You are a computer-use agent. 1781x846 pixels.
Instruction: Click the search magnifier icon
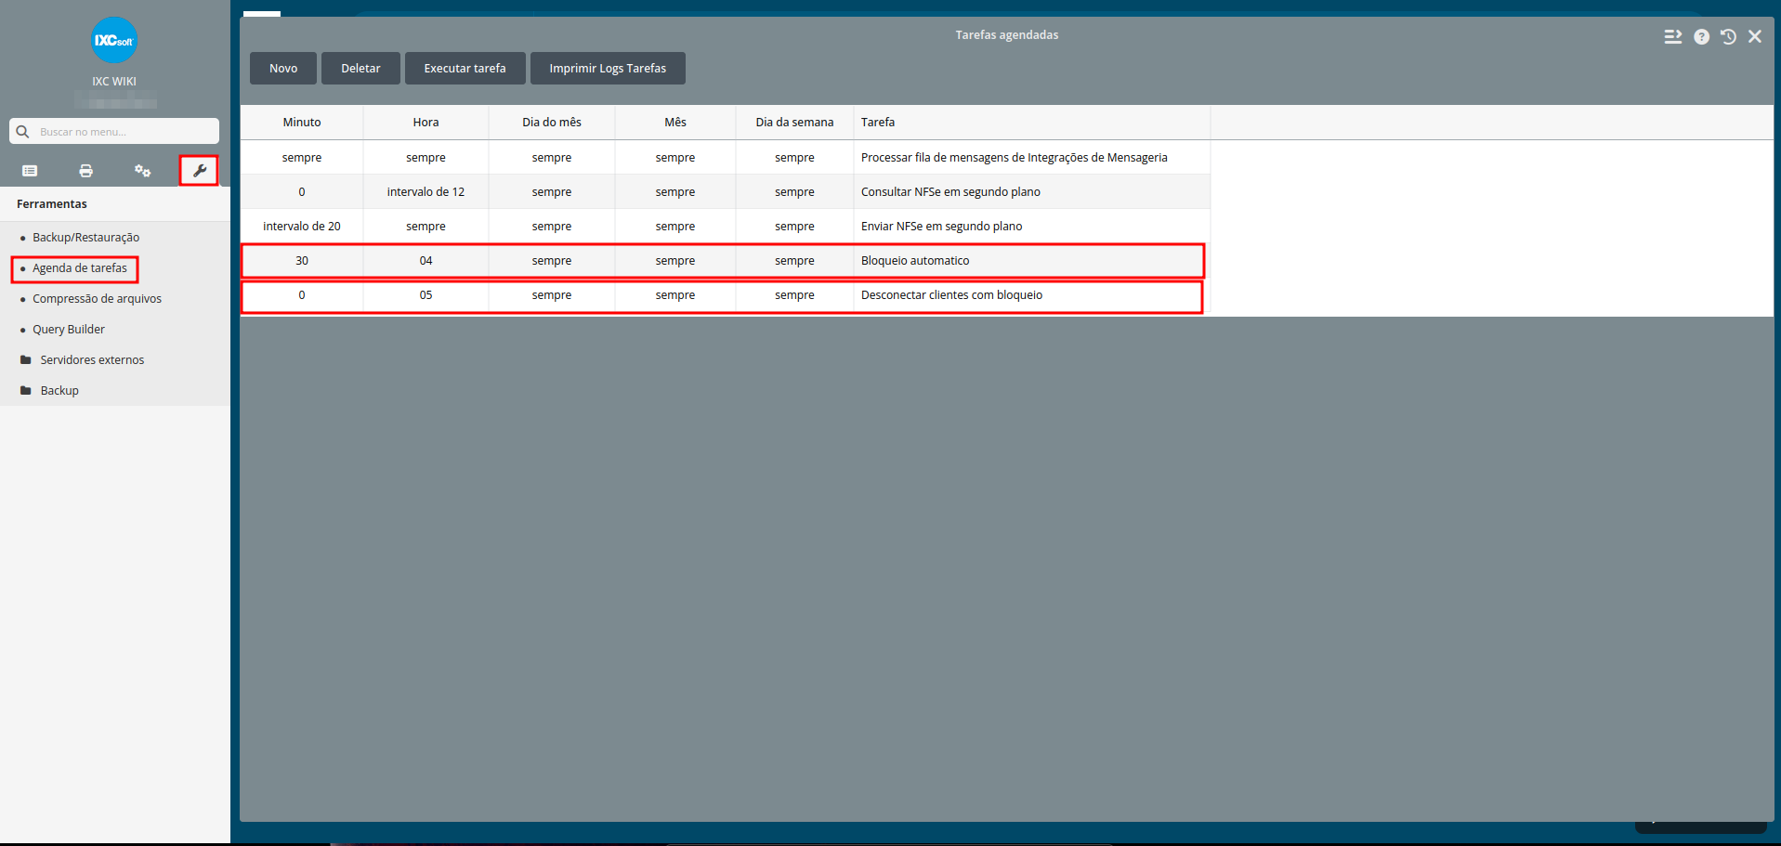click(x=23, y=132)
